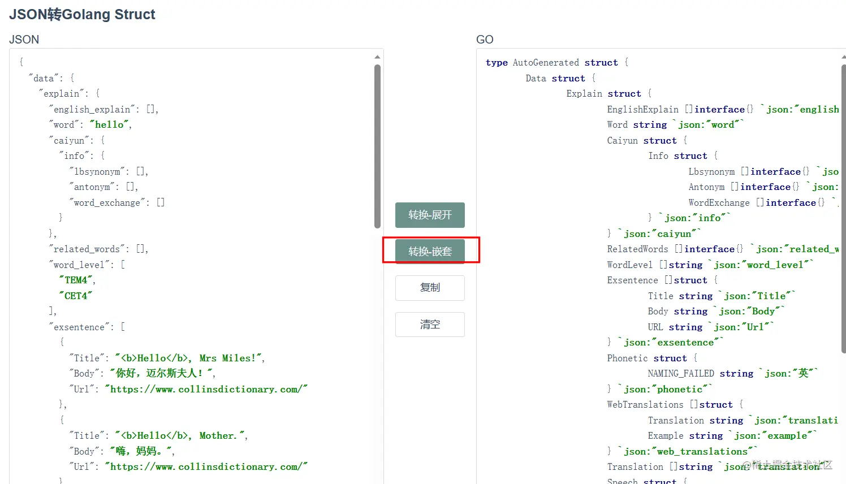
Task: Copy the output with the 复制 button
Action: pyautogui.click(x=430, y=288)
